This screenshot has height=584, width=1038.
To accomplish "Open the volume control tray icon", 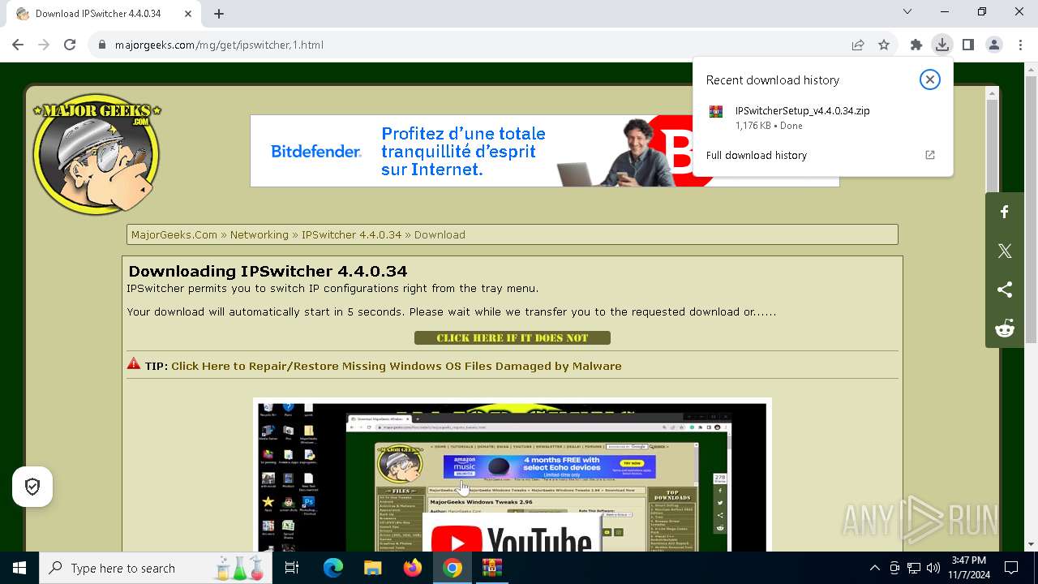I will (x=933, y=568).
